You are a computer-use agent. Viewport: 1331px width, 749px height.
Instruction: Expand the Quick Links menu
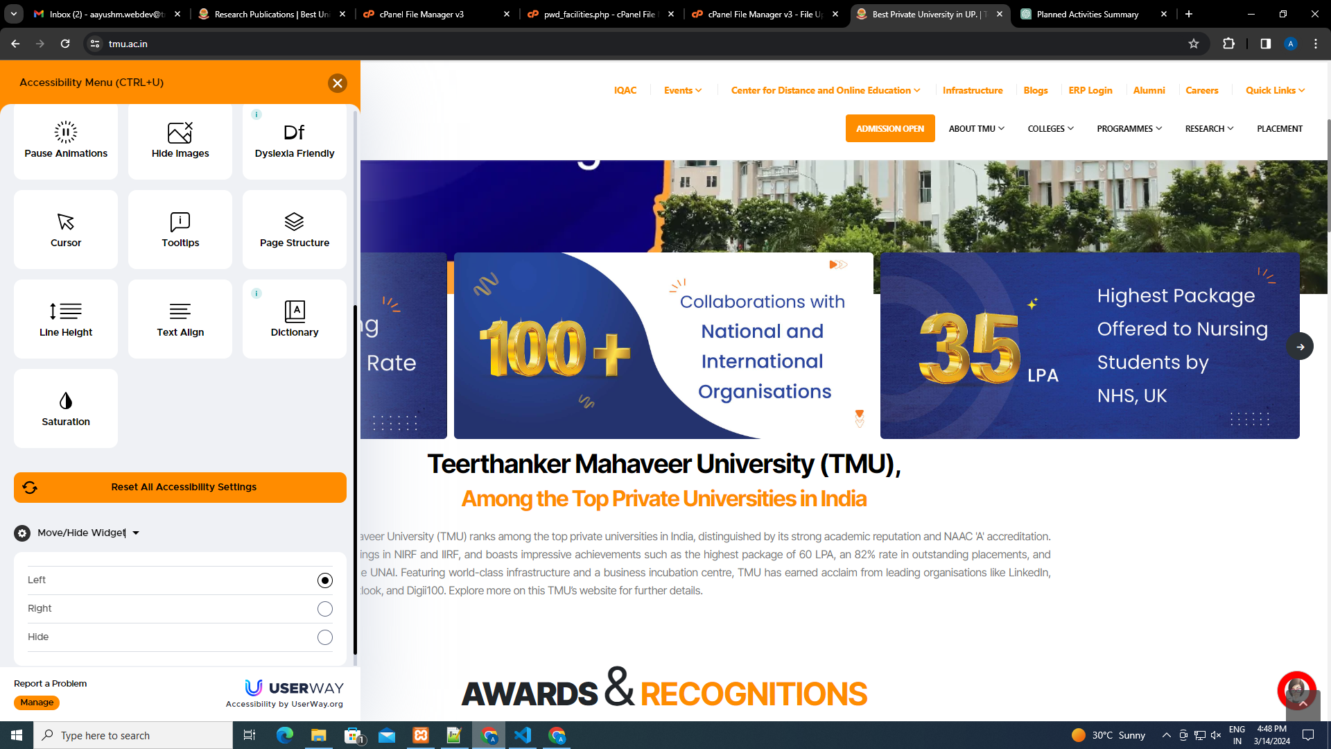(x=1274, y=90)
